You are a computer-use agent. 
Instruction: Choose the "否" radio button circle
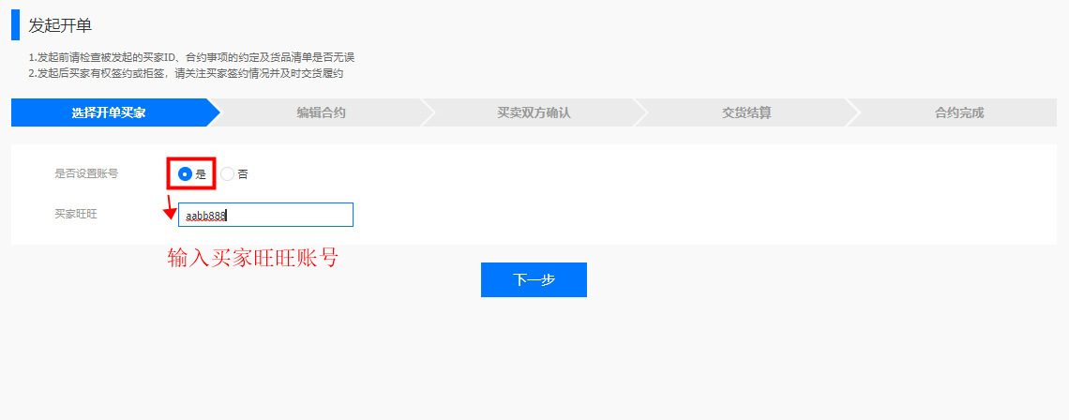[x=227, y=173]
